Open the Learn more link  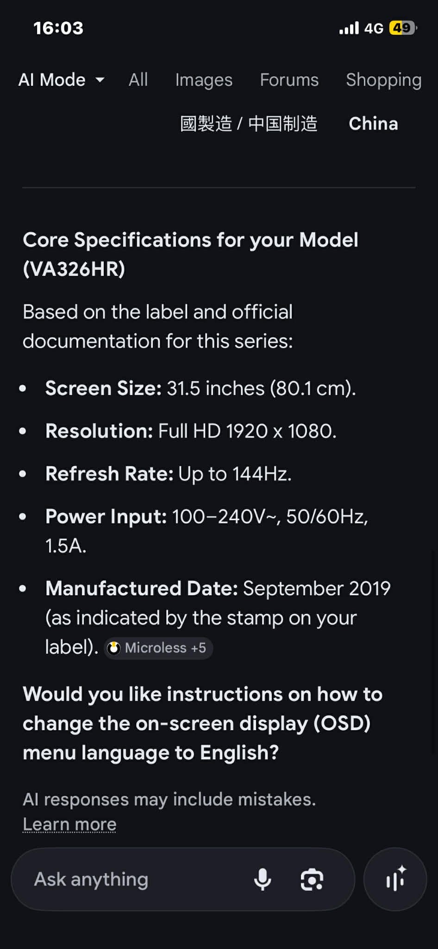point(69,824)
